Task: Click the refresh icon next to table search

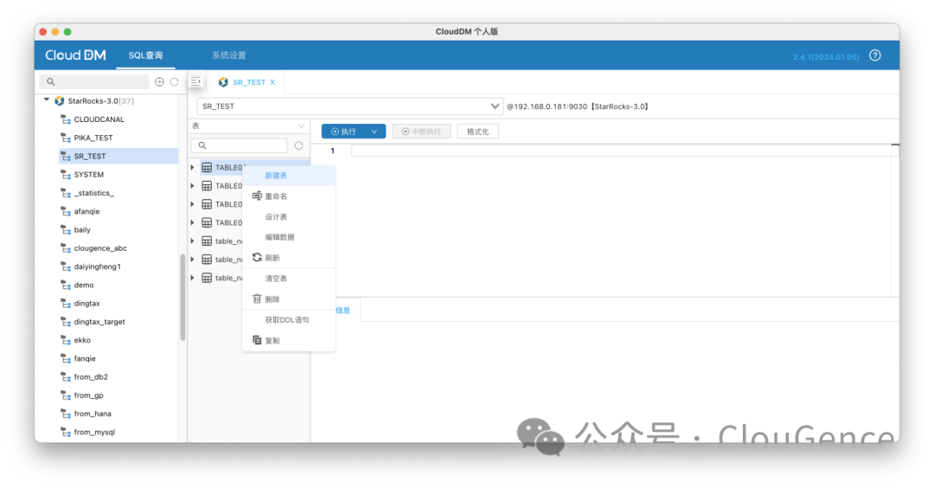Action: click(x=299, y=145)
